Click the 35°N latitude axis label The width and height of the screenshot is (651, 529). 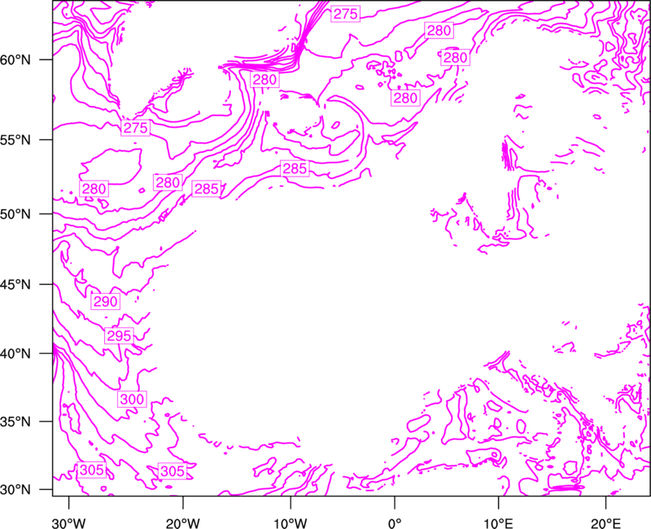pos(15,422)
